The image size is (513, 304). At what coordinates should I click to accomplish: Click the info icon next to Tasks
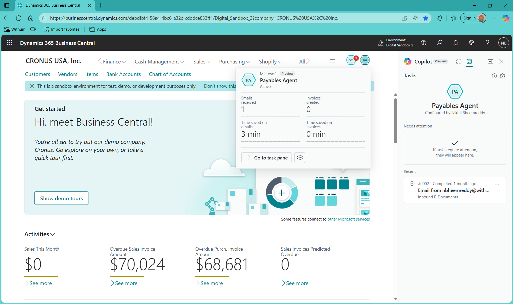click(x=494, y=76)
